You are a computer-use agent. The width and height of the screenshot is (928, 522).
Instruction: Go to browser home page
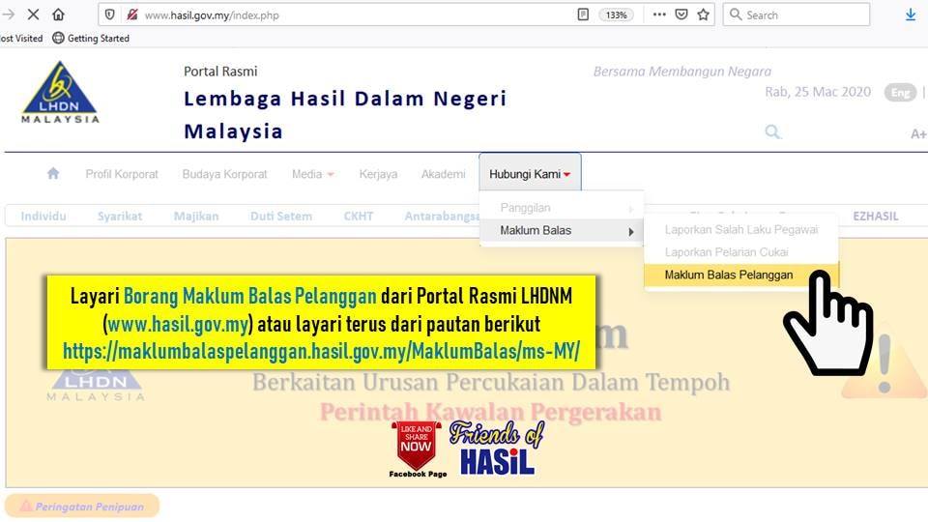click(58, 14)
